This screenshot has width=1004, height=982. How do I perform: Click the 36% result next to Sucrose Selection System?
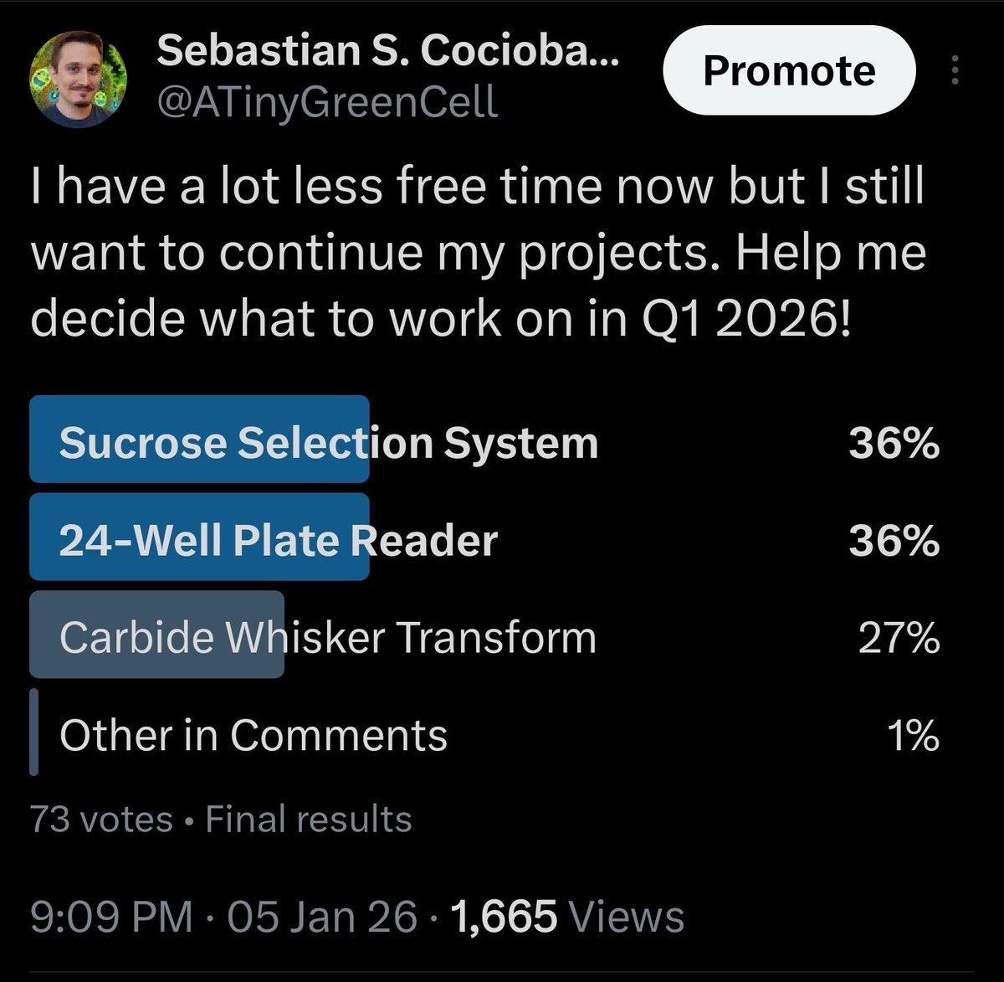pyautogui.click(x=892, y=442)
